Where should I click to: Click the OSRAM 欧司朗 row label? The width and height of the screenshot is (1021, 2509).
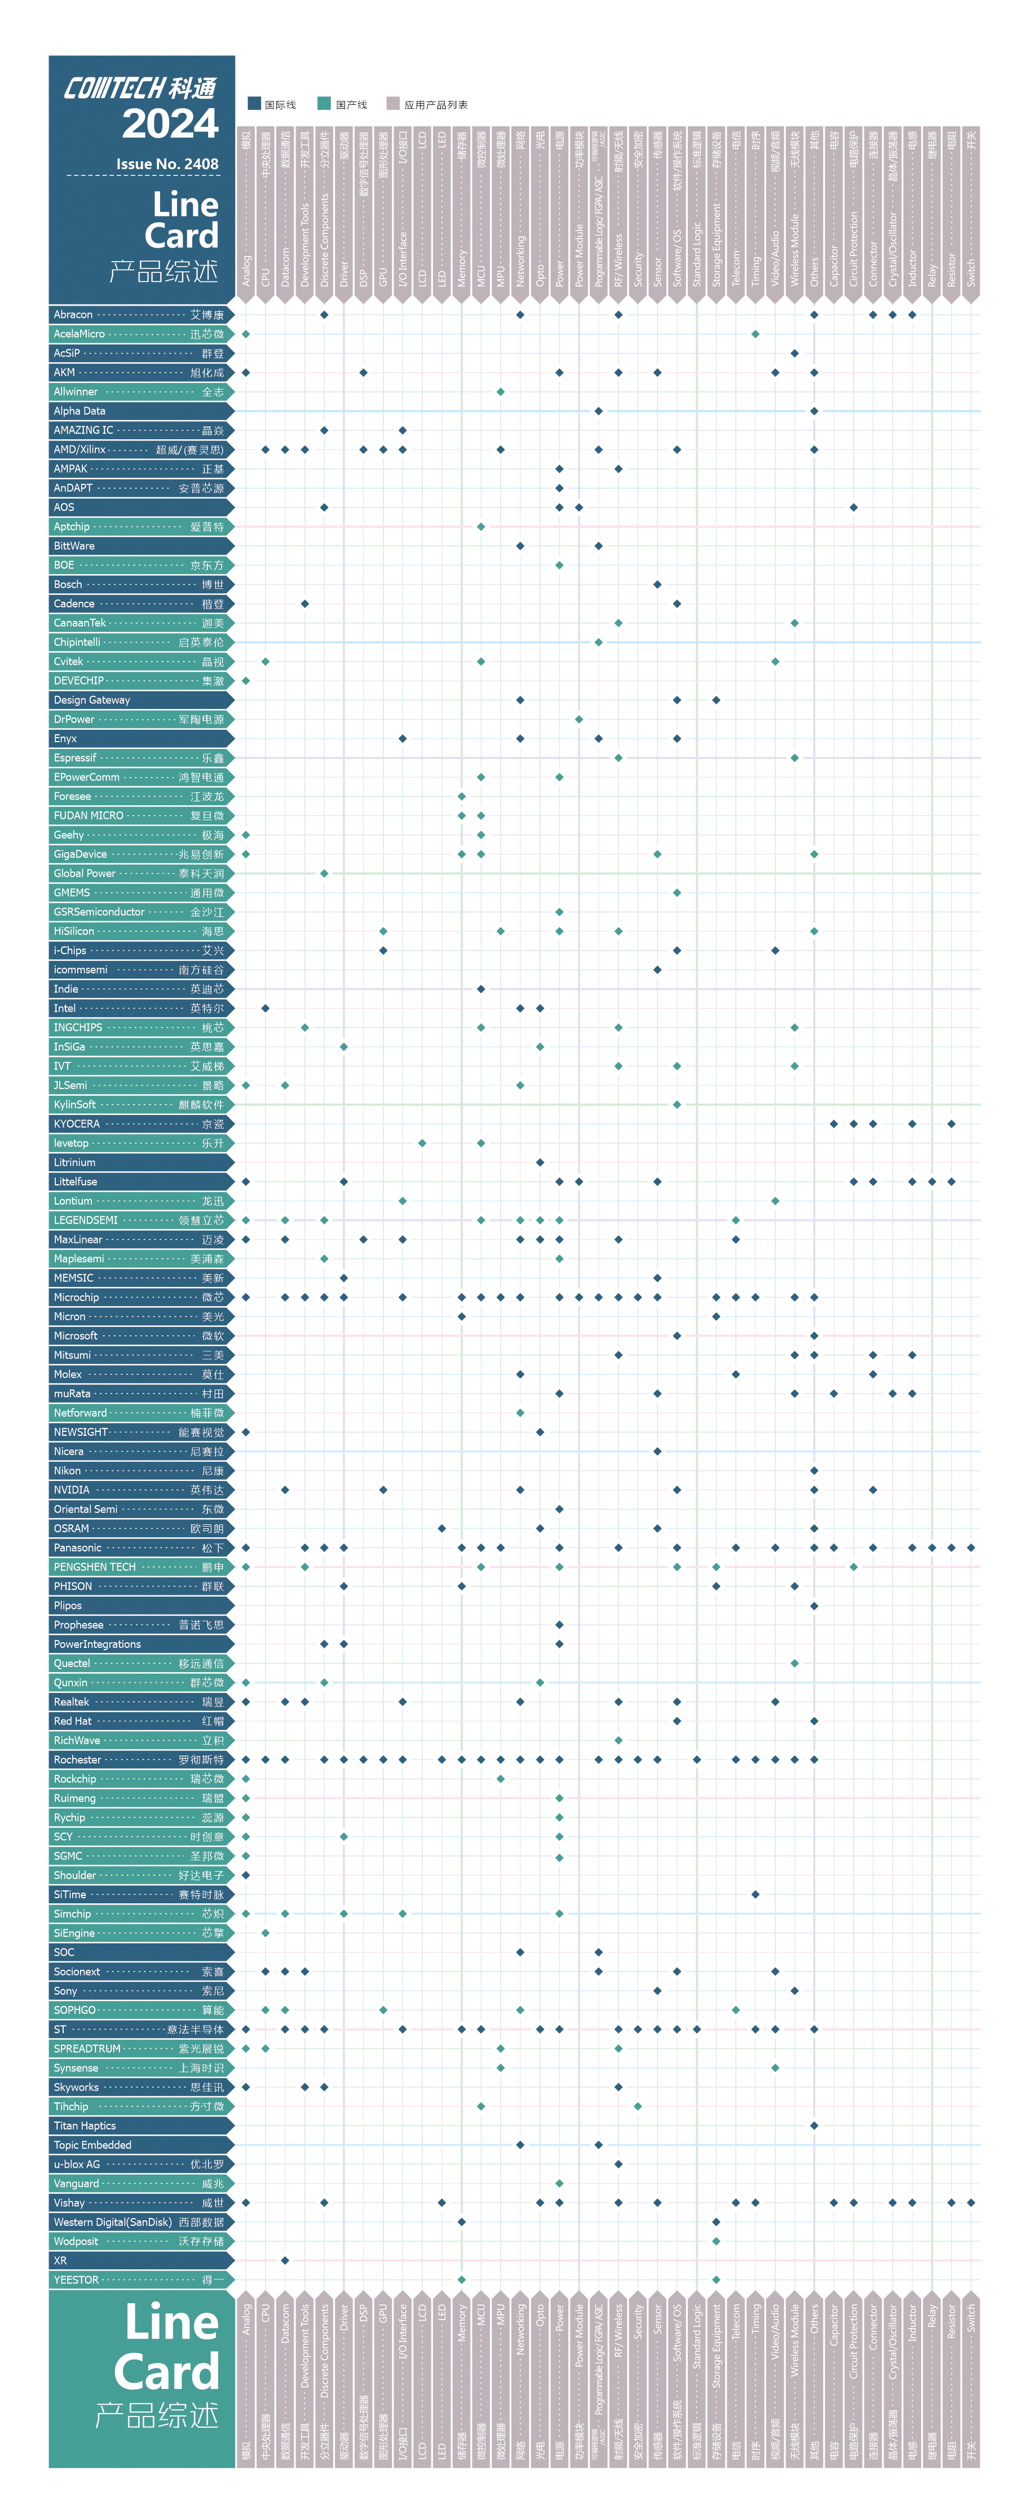(x=141, y=1528)
